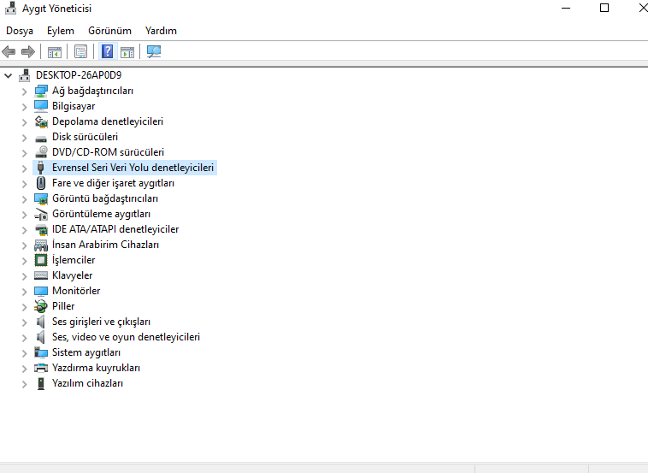Viewport: 648px width, 473px height.
Task: Open the Eylem menu
Action: point(61,31)
